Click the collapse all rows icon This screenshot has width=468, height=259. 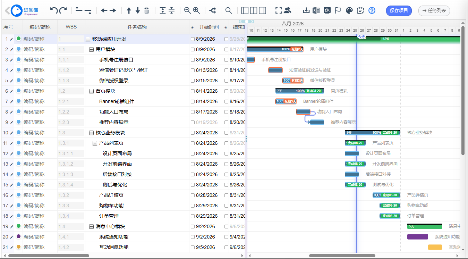tap(172, 10)
